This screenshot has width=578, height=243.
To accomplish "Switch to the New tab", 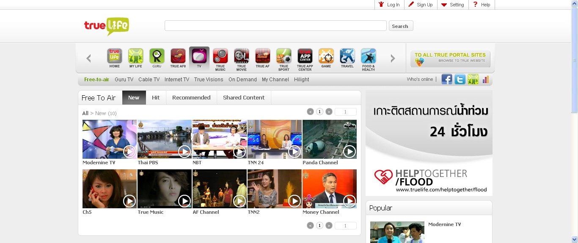I will click(134, 97).
